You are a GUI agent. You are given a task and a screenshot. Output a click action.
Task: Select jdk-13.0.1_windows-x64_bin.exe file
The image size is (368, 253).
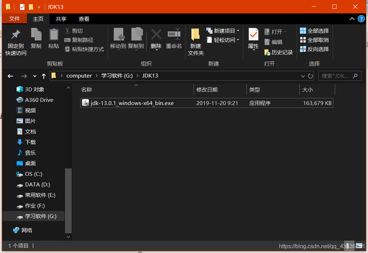(207, 103)
